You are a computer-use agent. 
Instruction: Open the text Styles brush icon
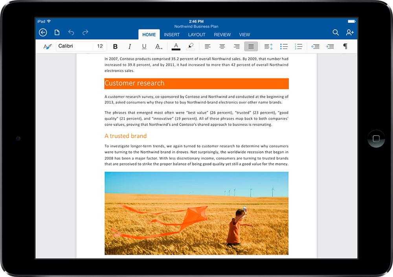(47, 47)
